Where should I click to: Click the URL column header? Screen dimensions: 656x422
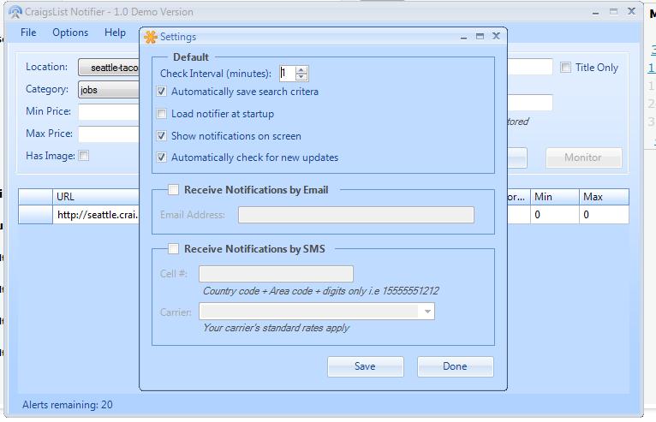point(96,197)
